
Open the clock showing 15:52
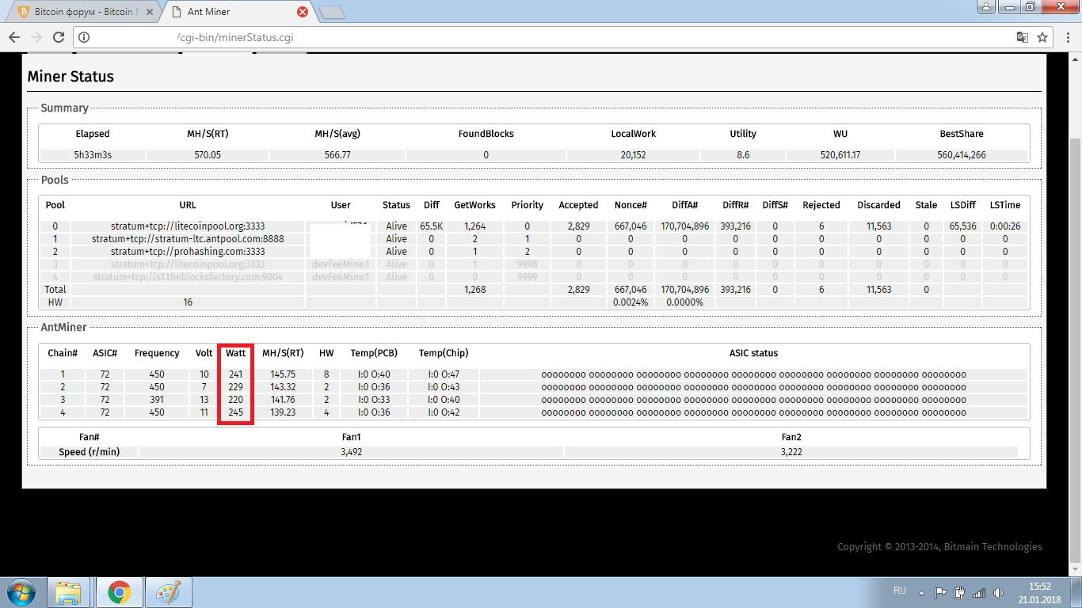[1039, 592]
